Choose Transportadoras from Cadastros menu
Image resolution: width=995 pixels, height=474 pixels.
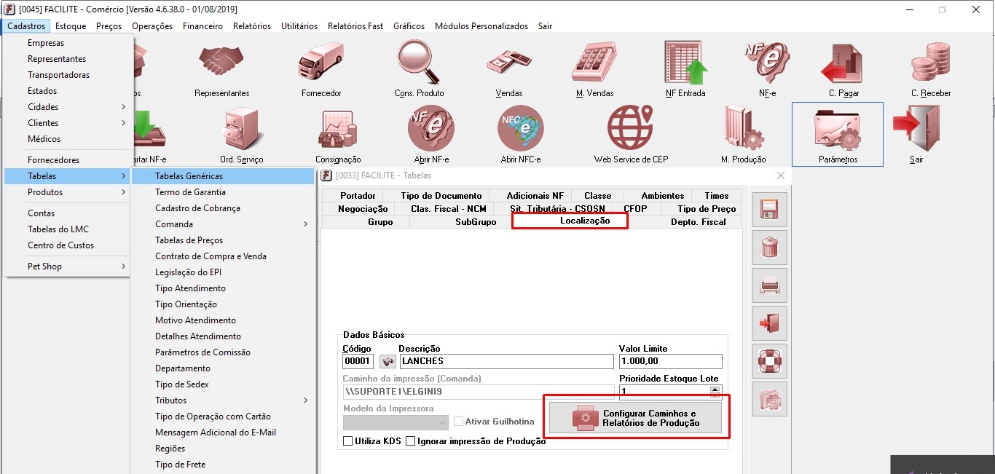coord(68,75)
